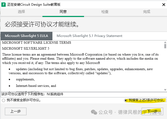
Task: Click the 下一步 next button
Action: point(152,111)
